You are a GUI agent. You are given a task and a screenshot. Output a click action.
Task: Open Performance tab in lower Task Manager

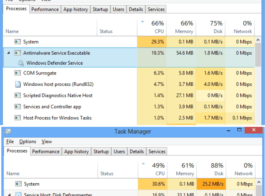[45, 152]
